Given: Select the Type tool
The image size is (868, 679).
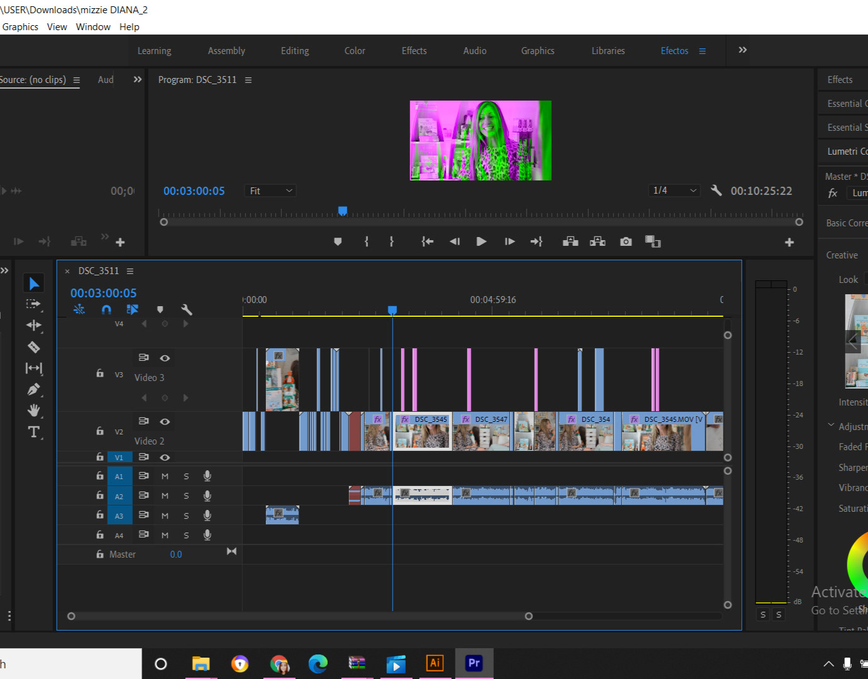Looking at the screenshot, I should [x=34, y=432].
